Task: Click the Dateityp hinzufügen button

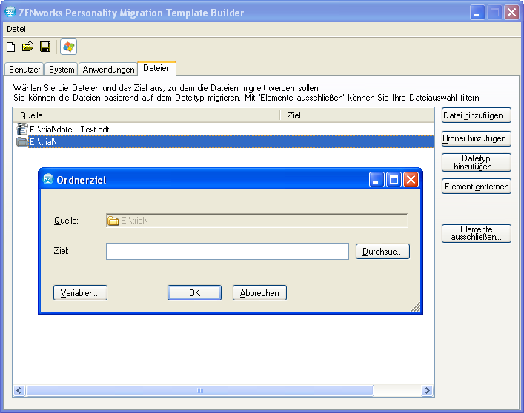Action: pos(477,163)
